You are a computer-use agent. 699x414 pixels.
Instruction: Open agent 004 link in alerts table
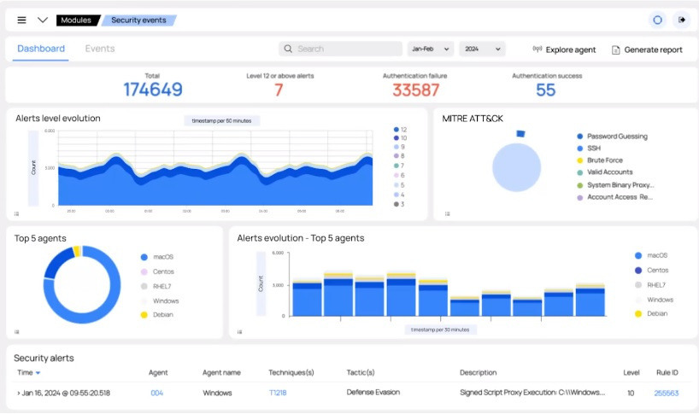point(156,393)
